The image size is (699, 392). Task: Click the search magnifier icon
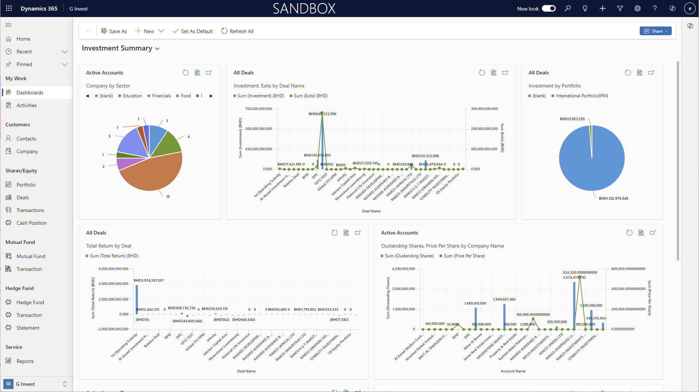(x=568, y=8)
